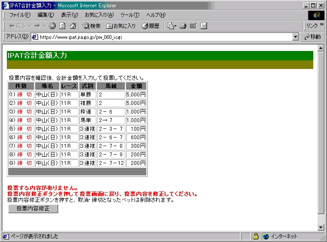Click the Forward arrow toolbar button
Image resolution: width=327 pixels, height=242 pixels.
pyautogui.click(x=38, y=26)
